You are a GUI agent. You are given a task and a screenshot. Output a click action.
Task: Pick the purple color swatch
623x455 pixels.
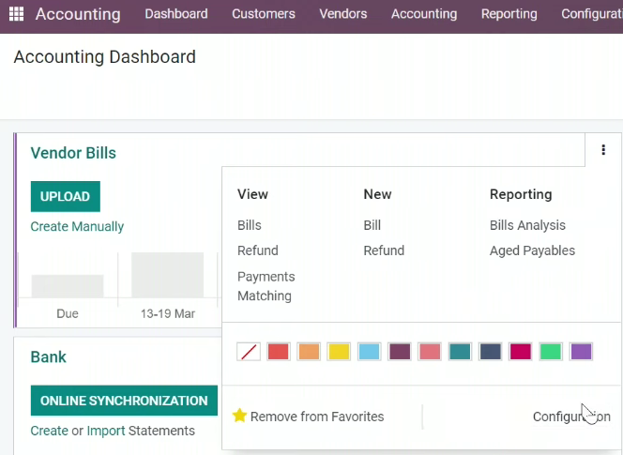(582, 352)
